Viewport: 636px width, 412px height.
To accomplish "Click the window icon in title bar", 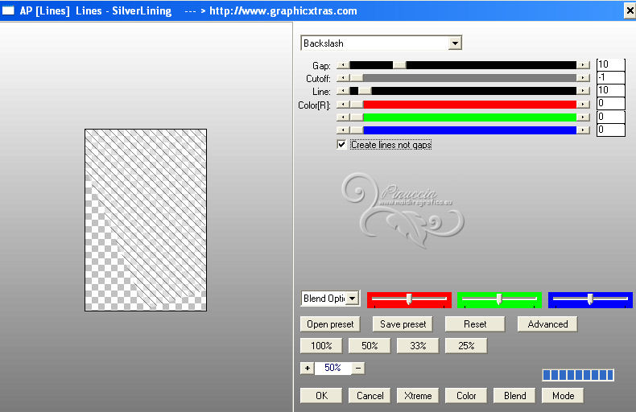I will coord(8,10).
